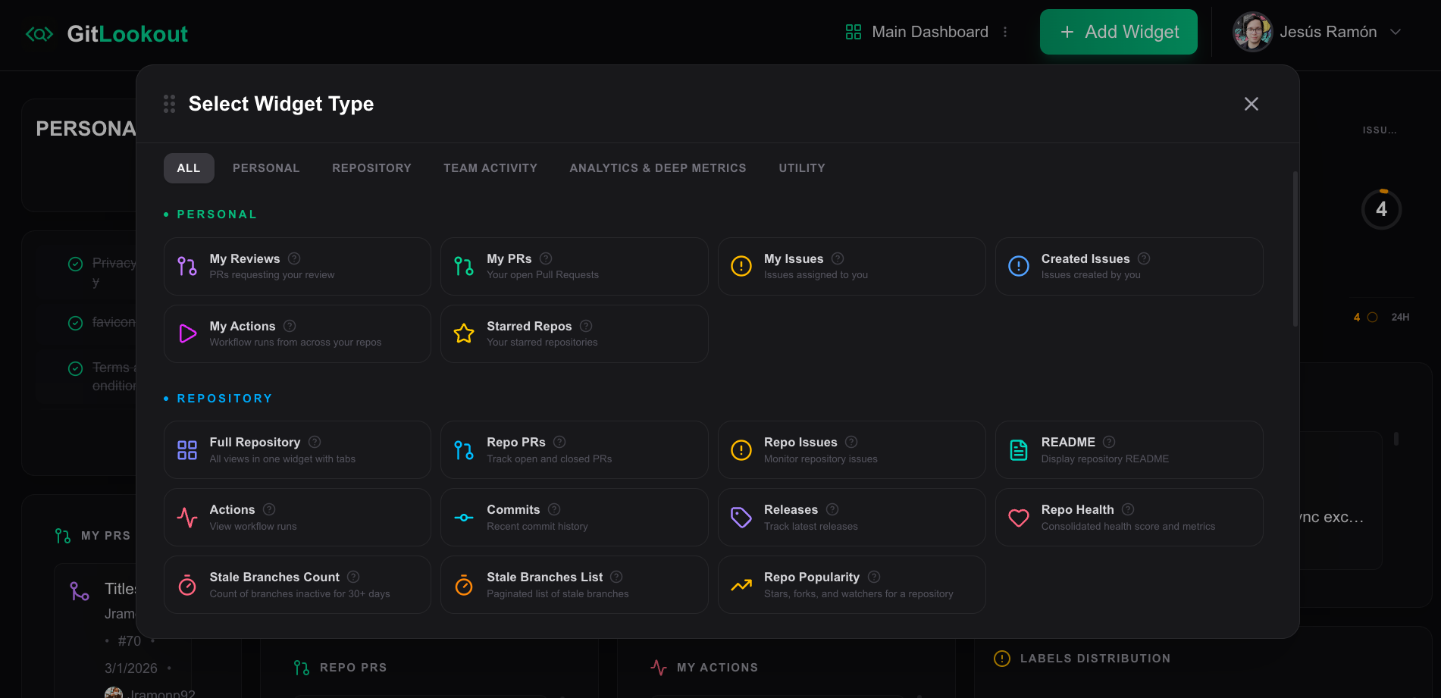Click the help icon next to Commits
The image size is (1441, 698).
coord(554,509)
